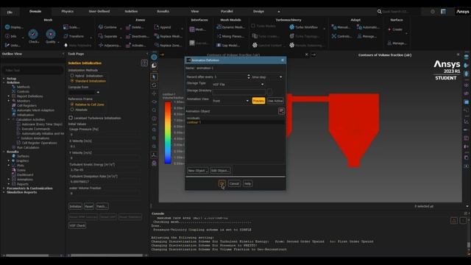
Task: Open Gap Model tool
Action: (228, 46)
